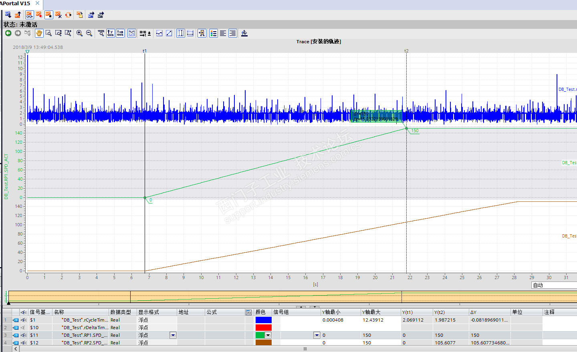The width and height of the screenshot is (577, 352).
Task: Click the green undo zoom arrow
Action: pos(8,33)
